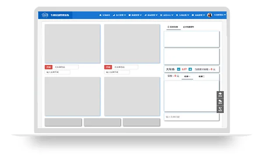Click the WeChat floating sidebar icon
Screen dimensions: 263x161
pyautogui.click(x=220, y=102)
